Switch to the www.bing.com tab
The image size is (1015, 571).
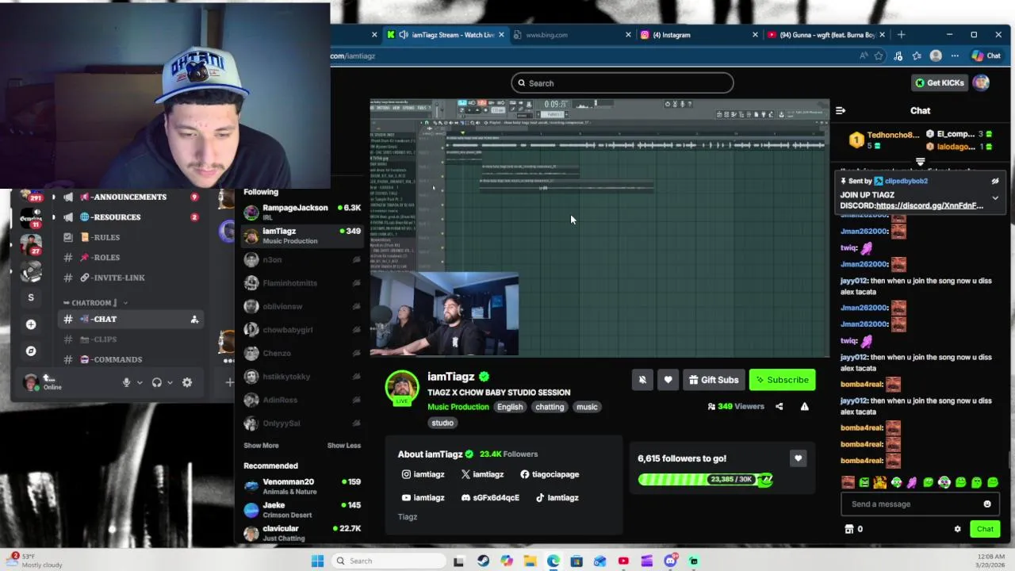tap(571, 35)
